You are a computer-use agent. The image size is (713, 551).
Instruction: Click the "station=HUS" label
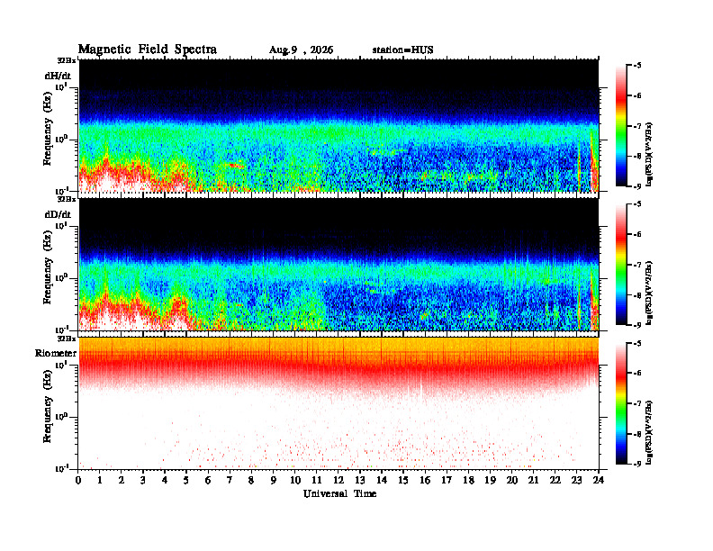tap(403, 50)
